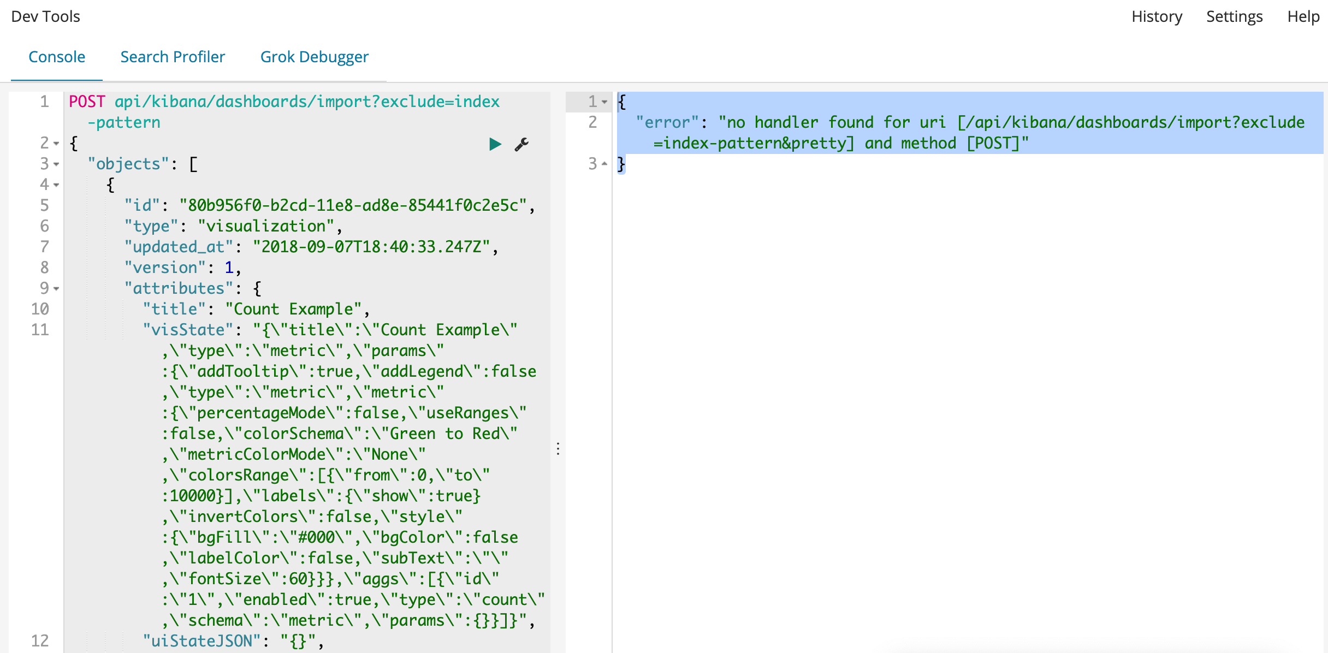Collapse the "objects" array fold on line 3
This screenshot has height=653, width=1328.
[56, 164]
